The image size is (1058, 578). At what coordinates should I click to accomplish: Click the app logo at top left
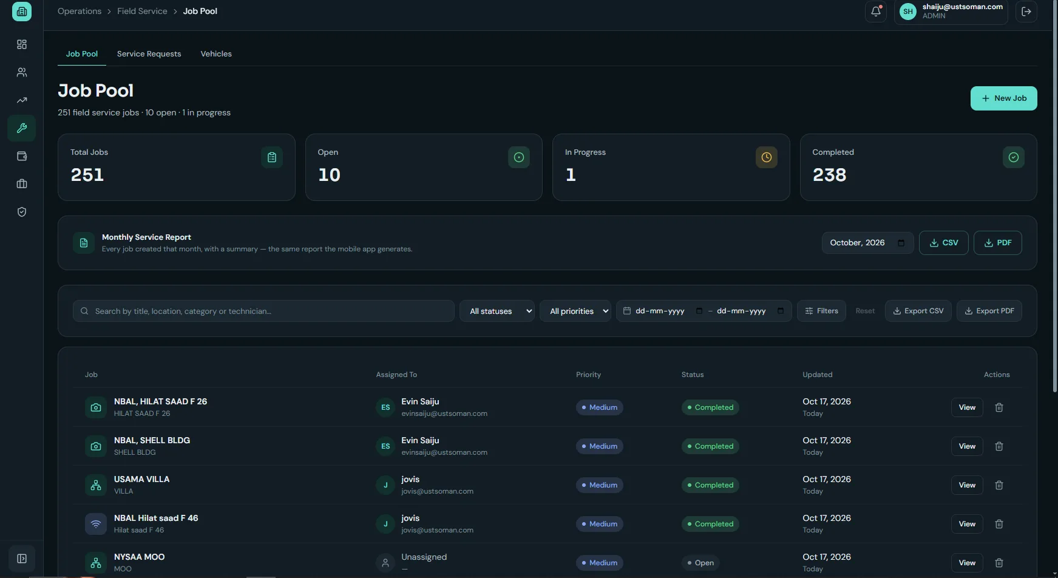pyautogui.click(x=22, y=11)
